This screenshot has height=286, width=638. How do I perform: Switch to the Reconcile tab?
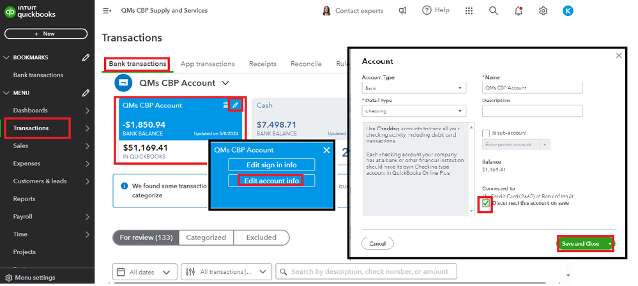click(306, 64)
